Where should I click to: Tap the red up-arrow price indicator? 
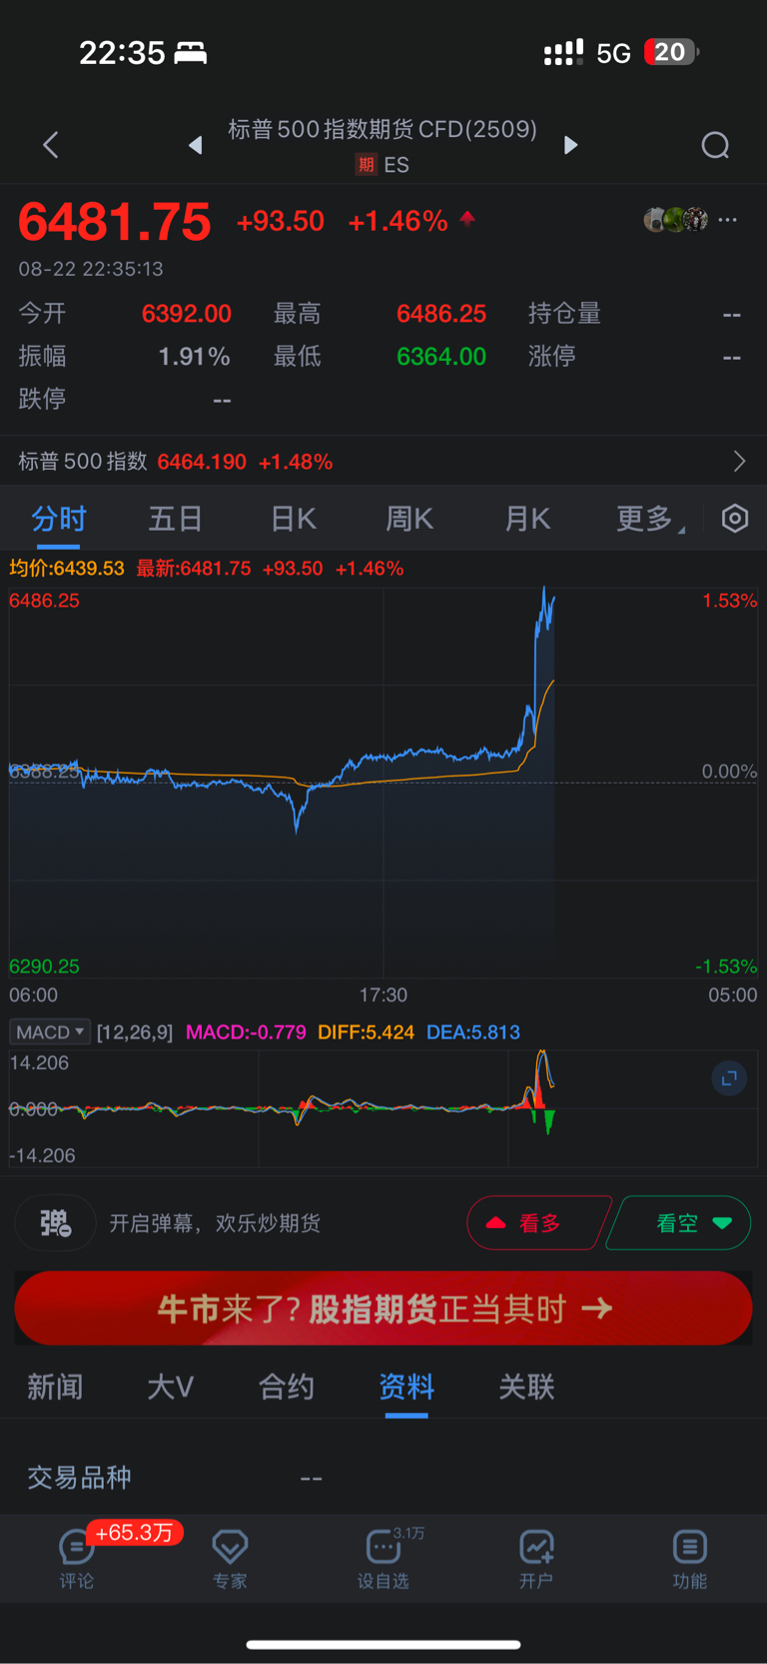(x=467, y=219)
